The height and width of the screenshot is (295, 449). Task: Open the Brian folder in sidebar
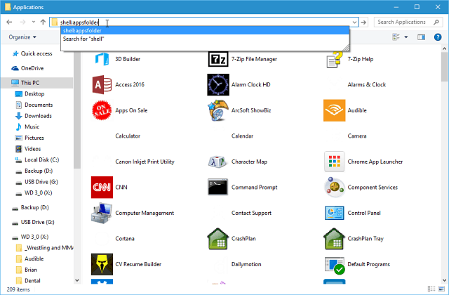tap(27, 270)
